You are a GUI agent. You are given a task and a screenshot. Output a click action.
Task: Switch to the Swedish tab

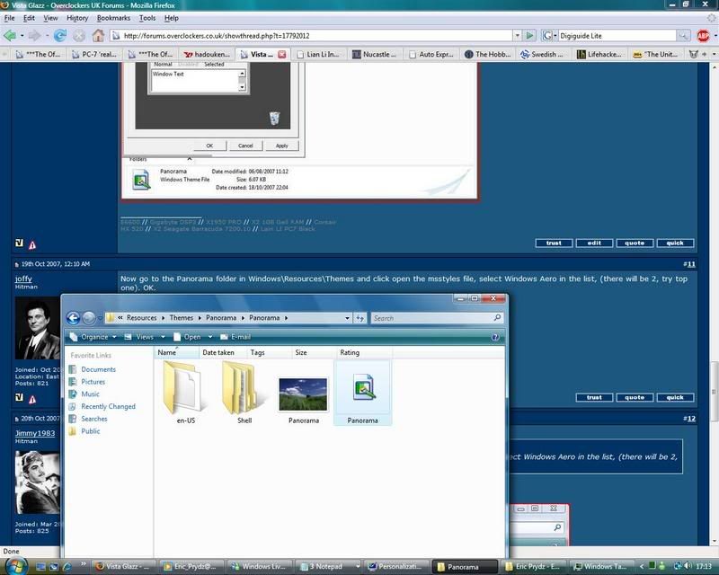pyautogui.click(x=542, y=54)
